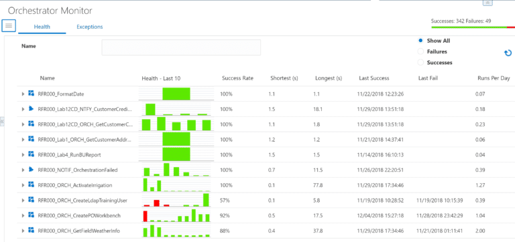Click health chart of RFR000_NOTIF_OrchestrationFailed
515x242 pixels.
coord(176,170)
